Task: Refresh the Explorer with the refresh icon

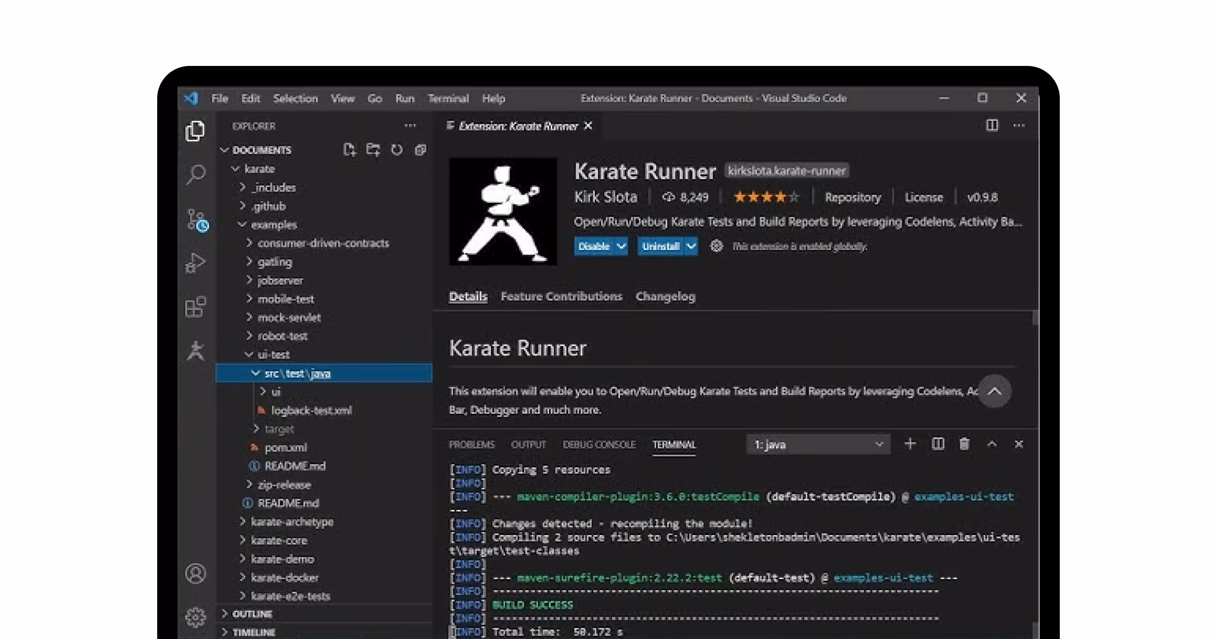Action: [x=397, y=150]
